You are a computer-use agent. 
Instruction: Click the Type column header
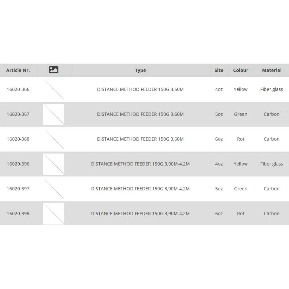140,70
